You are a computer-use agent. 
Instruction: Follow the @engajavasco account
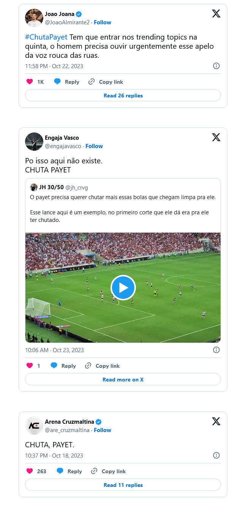tap(94, 146)
